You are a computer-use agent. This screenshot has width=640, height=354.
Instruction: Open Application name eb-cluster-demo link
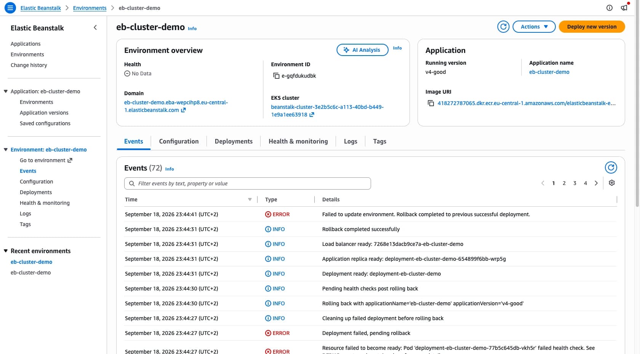549,72
